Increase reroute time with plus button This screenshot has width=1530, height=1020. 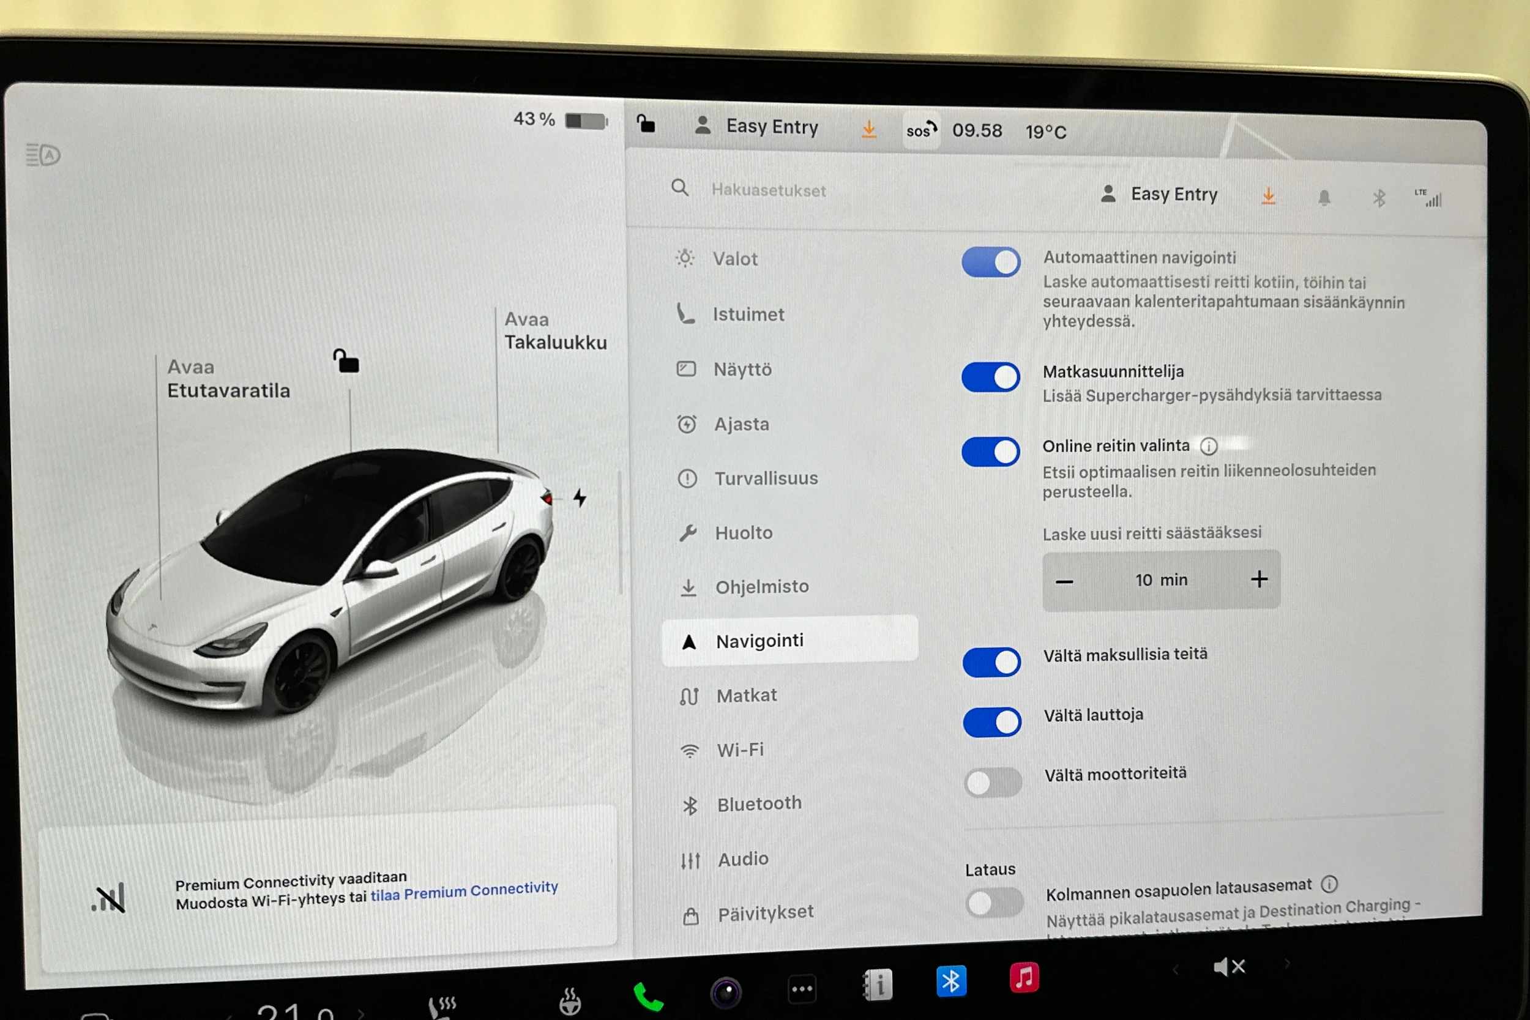click(x=1259, y=579)
